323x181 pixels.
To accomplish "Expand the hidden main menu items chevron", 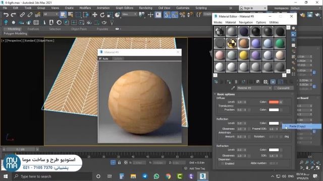I will [231, 8].
